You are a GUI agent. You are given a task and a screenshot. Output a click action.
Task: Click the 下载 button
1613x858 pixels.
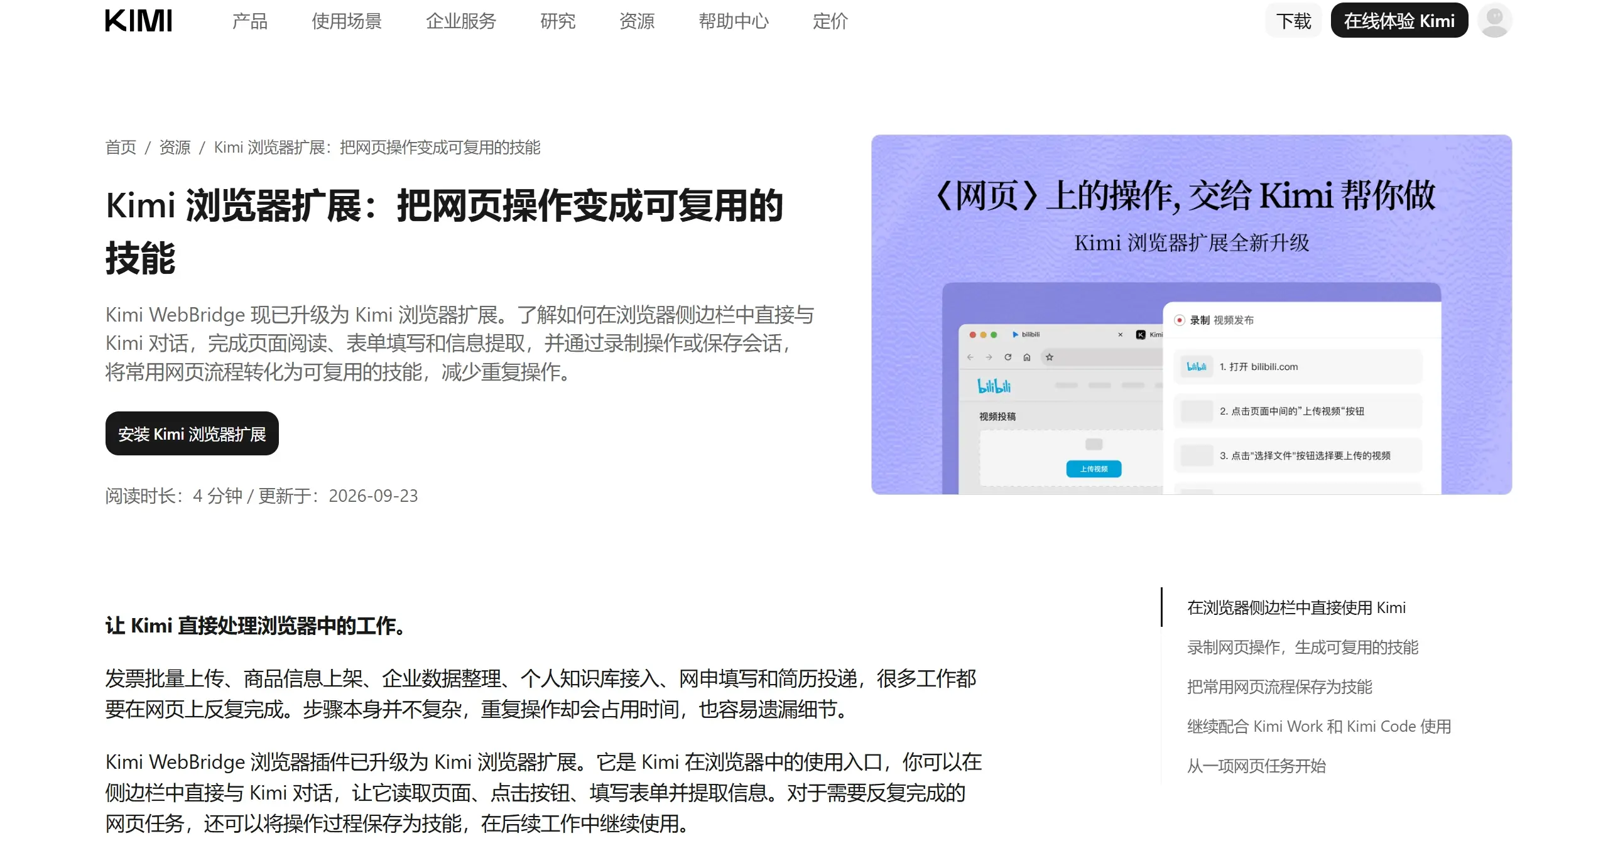tap(1293, 21)
